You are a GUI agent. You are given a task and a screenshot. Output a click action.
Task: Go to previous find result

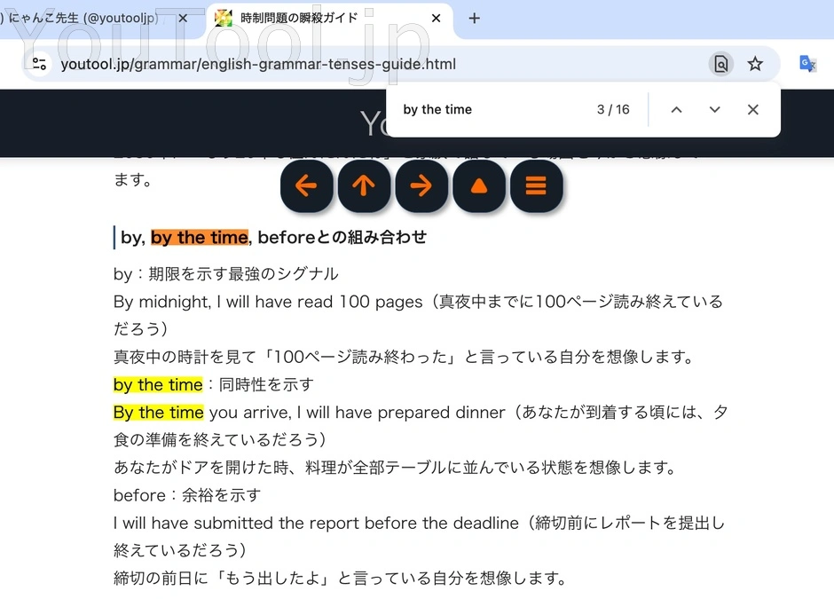click(x=676, y=110)
